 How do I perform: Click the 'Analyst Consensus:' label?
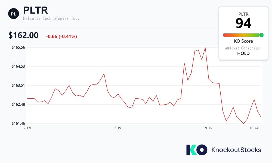click(243, 48)
